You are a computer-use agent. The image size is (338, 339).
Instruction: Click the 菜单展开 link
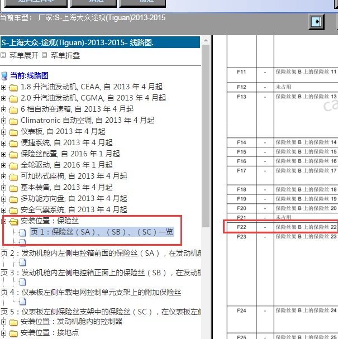pyautogui.click(x=24, y=55)
